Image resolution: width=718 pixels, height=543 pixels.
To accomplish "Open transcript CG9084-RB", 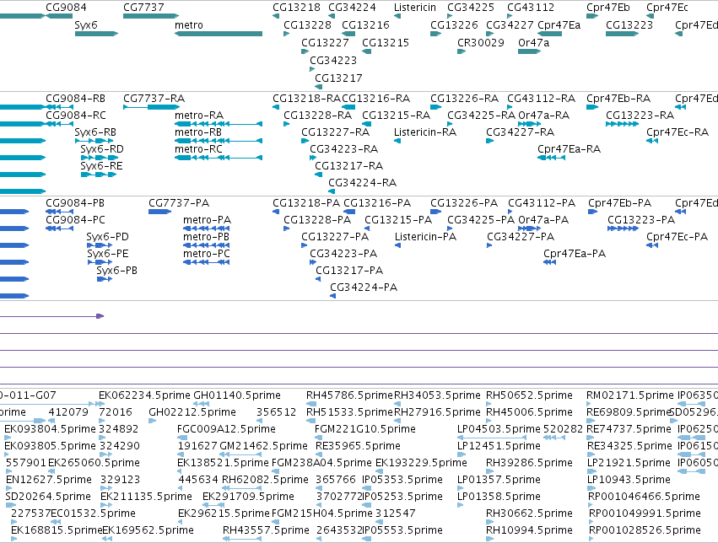I will click(76, 99).
